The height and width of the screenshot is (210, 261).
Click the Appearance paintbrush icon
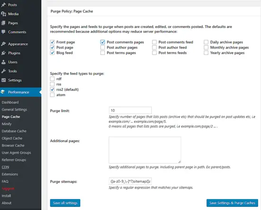click(3, 44)
